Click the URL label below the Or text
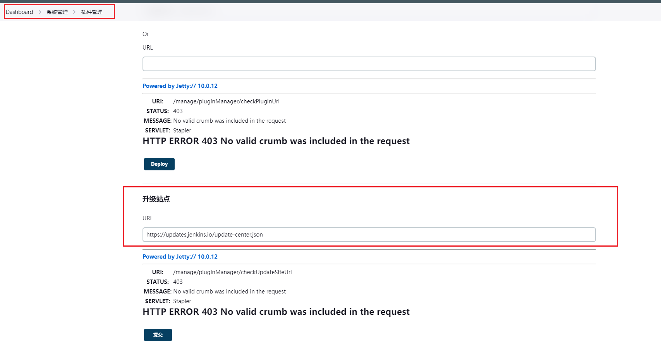This screenshot has height=350, width=661. coord(148,48)
